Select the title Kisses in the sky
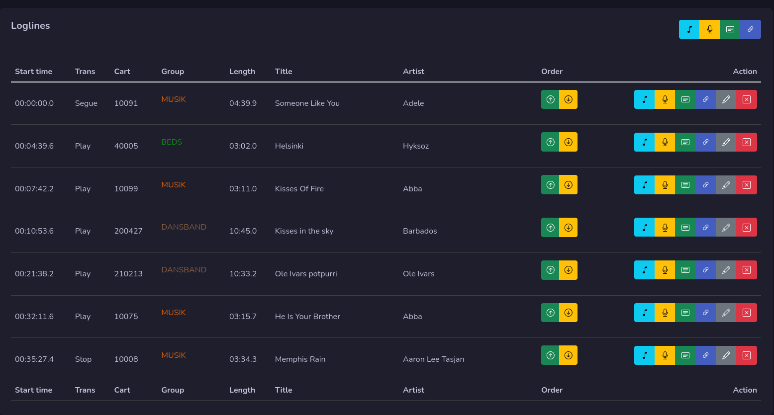This screenshot has width=774, height=415. click(x=304, y=231)
